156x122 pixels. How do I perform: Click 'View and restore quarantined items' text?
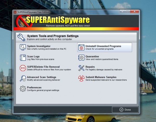point(102,59)
